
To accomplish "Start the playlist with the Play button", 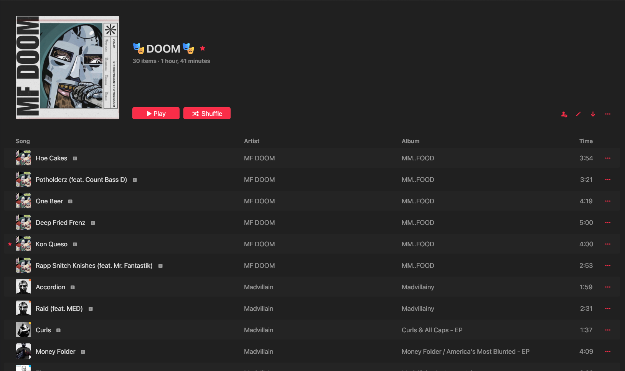I will click(x=156, y=113).
